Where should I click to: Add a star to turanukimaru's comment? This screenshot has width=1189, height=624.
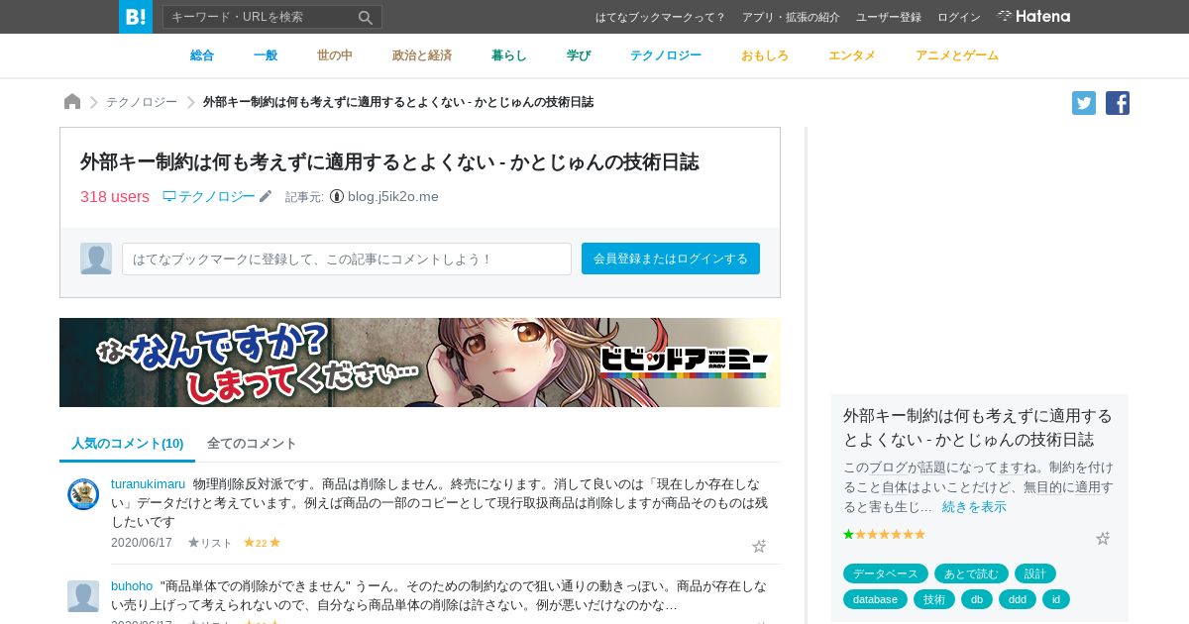tap(759, 546)
